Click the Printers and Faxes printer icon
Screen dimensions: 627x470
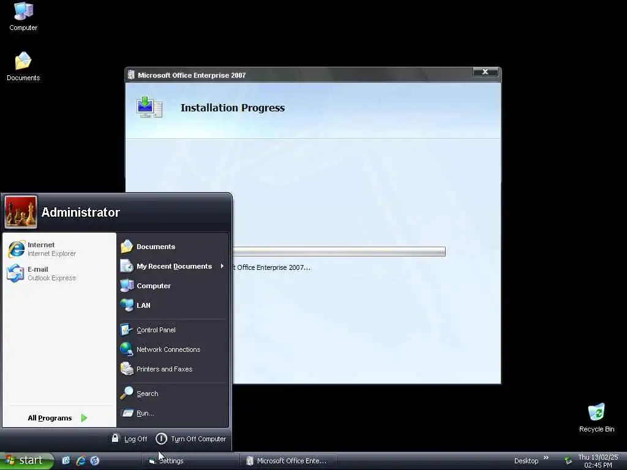click(127, 368)
